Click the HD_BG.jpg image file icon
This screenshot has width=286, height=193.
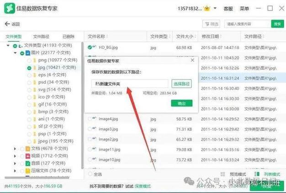(x=94, y=47)
